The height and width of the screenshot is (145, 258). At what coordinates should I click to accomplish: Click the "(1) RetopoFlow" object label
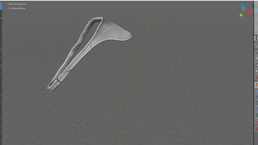(16, 9)
